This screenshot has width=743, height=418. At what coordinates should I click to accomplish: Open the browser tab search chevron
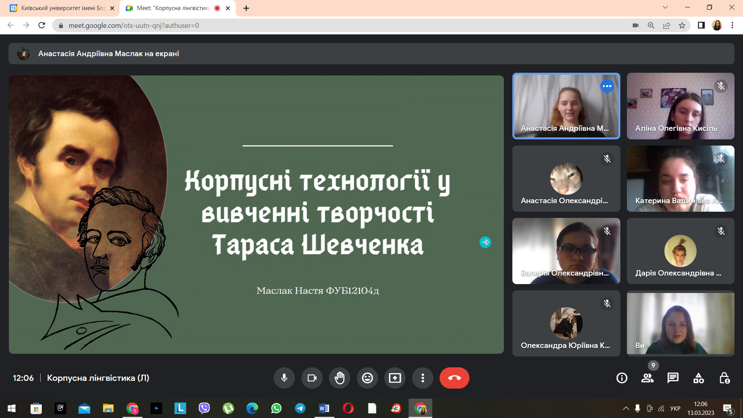(x=665, y=8)
